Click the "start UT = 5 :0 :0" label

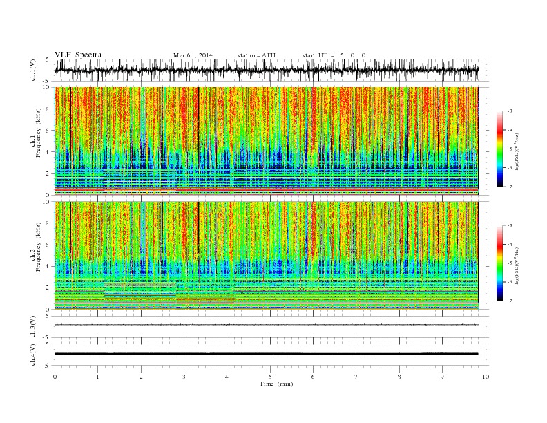pos(334,55)
